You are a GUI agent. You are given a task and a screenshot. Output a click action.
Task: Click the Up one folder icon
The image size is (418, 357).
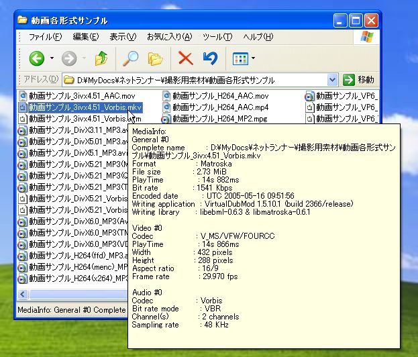(101, 58)
